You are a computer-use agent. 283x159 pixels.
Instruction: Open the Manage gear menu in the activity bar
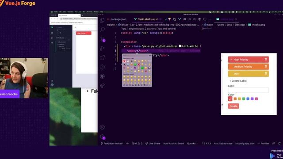(x=103, y=137)
